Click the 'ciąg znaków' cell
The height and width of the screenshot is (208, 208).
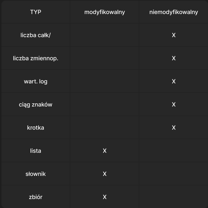(x=35, y=105)
